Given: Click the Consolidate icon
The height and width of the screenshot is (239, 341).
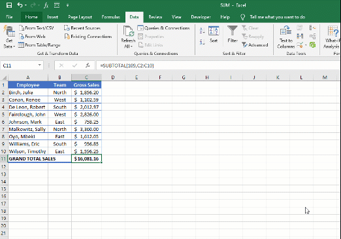Looking at the screenshot, I should click(312, 28).
